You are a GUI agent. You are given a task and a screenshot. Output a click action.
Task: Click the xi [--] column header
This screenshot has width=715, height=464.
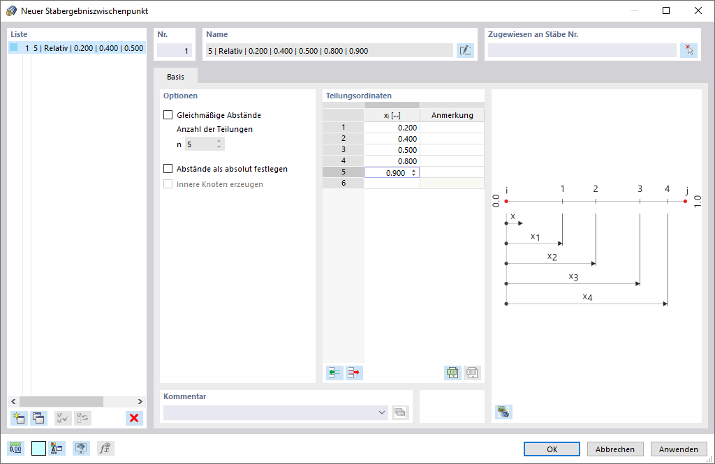(392, 115)
